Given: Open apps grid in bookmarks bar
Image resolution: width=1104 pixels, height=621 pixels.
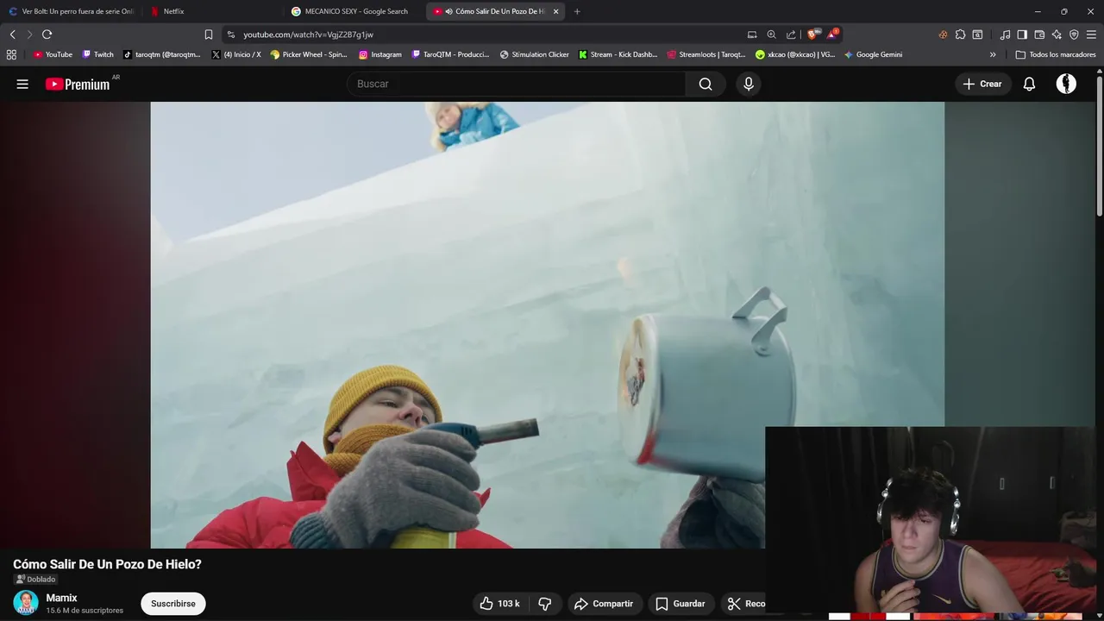Looking at the screenshot, I should pyautogui.click(x=11, y=54).
